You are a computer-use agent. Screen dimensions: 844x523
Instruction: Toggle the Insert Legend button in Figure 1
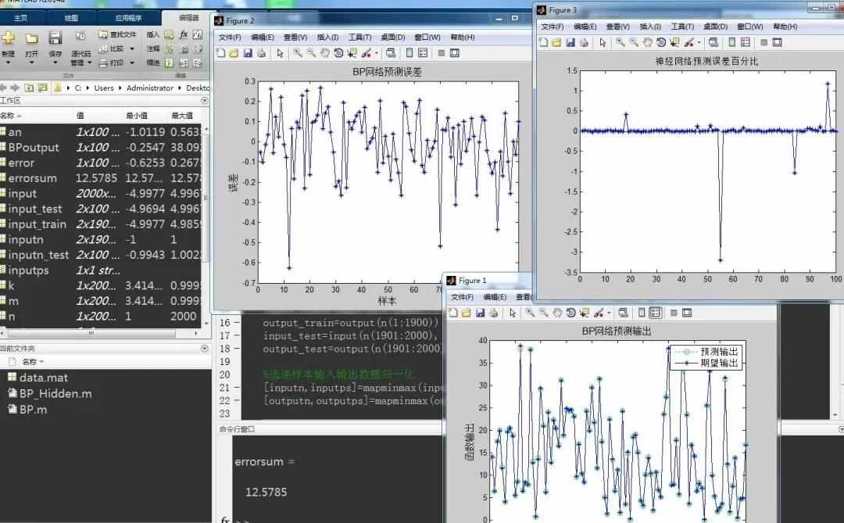[x=655, y=313]
